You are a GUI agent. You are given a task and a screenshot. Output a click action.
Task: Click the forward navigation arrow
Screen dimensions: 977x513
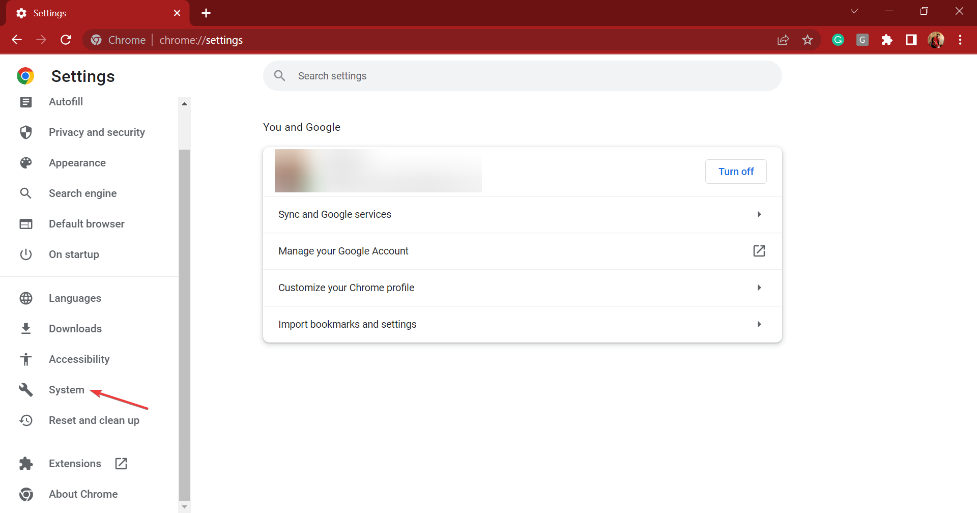tap(41, 40)
